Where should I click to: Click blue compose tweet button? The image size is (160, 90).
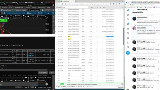click(x=128, y=53)
